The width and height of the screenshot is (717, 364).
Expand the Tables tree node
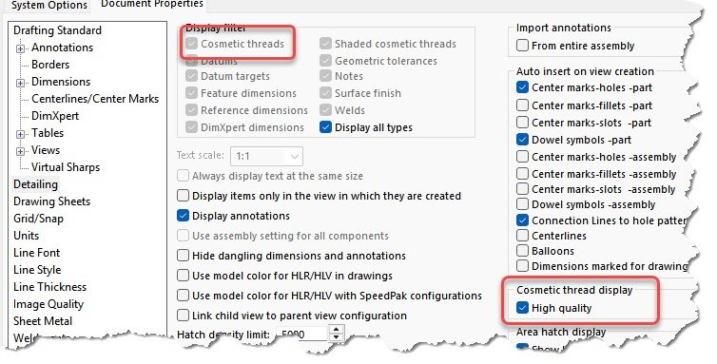coord(20,134)
